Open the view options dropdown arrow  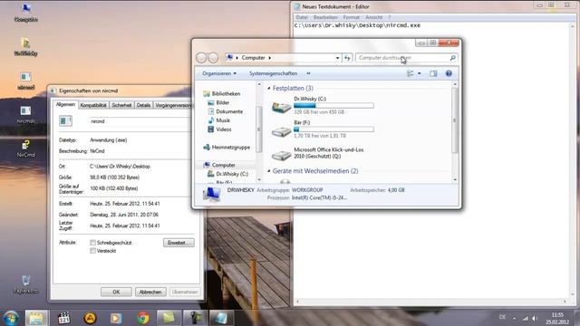[x=419, y=73]
